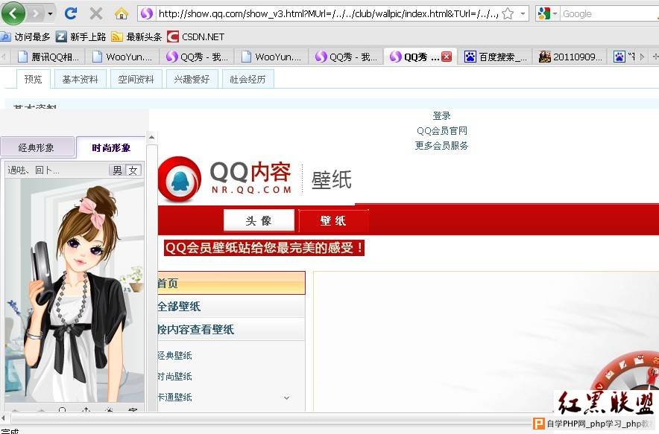Expand the chevron beside 卡通壁纸
Viewport: 659px width, 434px height.
pyautogui.click(x=286, y=398)
